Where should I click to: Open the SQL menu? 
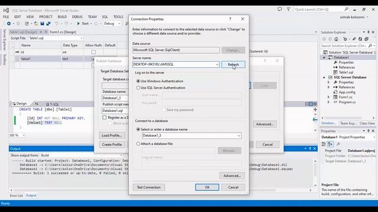(105, 17)
